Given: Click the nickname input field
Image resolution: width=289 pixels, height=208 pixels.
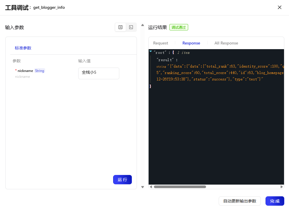Looking at the screenshot, I should coord(98,73).
